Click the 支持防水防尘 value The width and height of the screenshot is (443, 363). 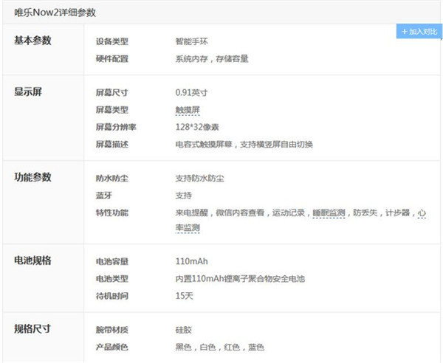point(200,179)
